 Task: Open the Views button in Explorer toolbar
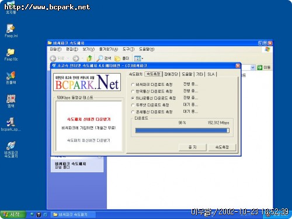tap(137, 58)
